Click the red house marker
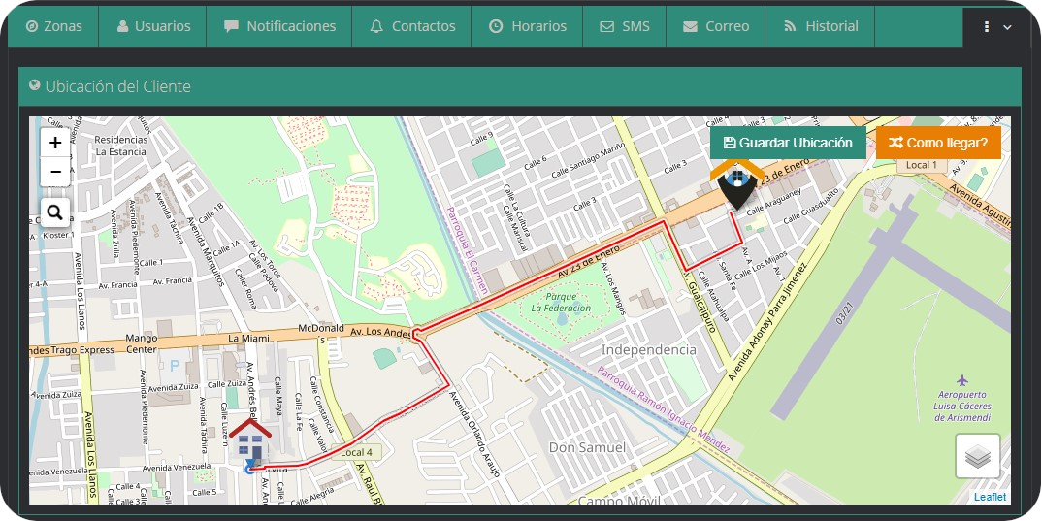The width and height of the screenshot is (1042, 521). click(x=250, y=442)
